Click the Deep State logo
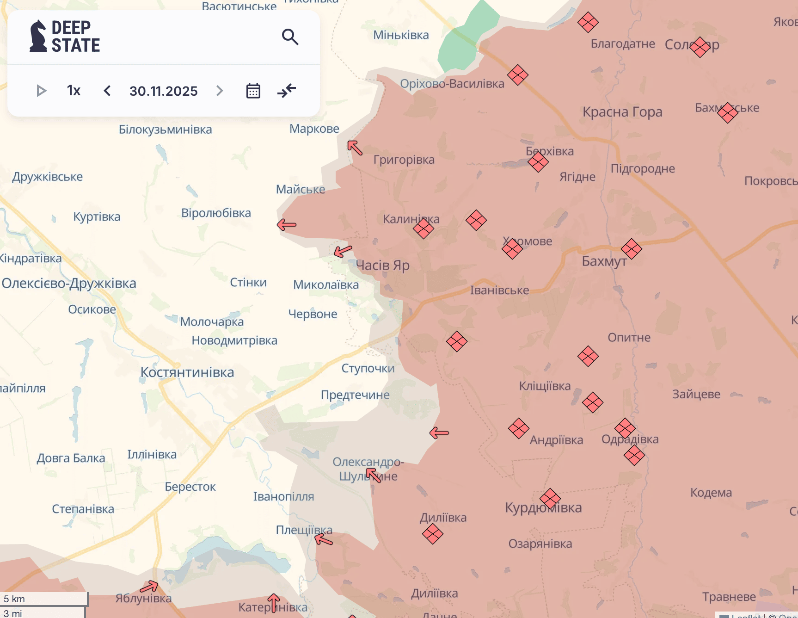798x618 pixels. pos(65,37)
